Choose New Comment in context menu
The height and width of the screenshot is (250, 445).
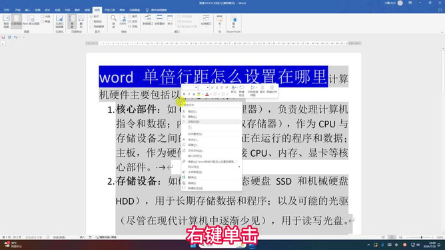[211, 189]
